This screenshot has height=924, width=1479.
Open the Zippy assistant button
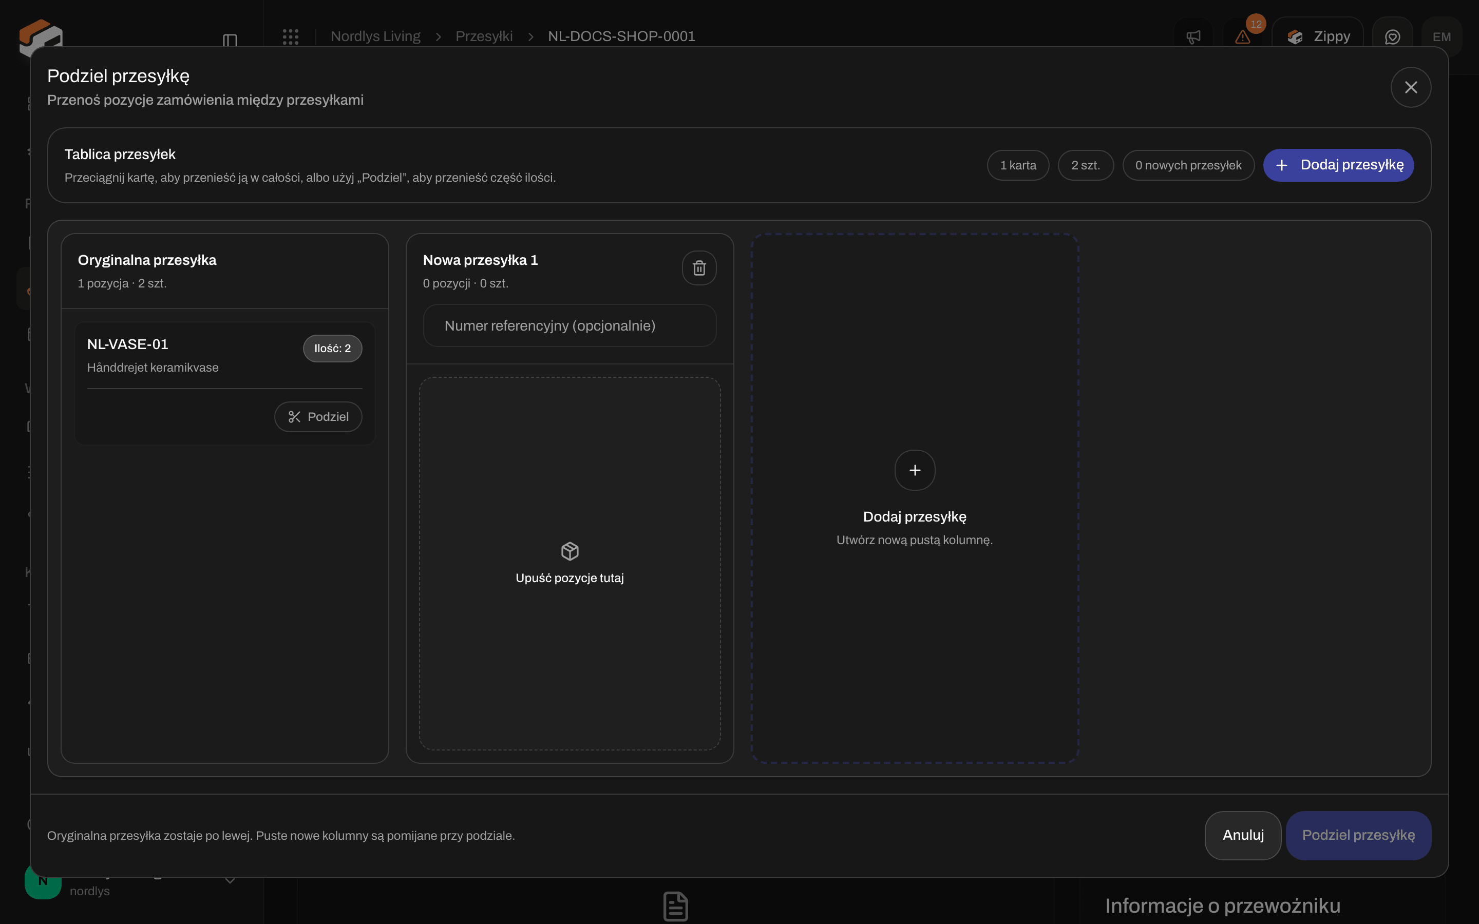tap(1318, 36)
